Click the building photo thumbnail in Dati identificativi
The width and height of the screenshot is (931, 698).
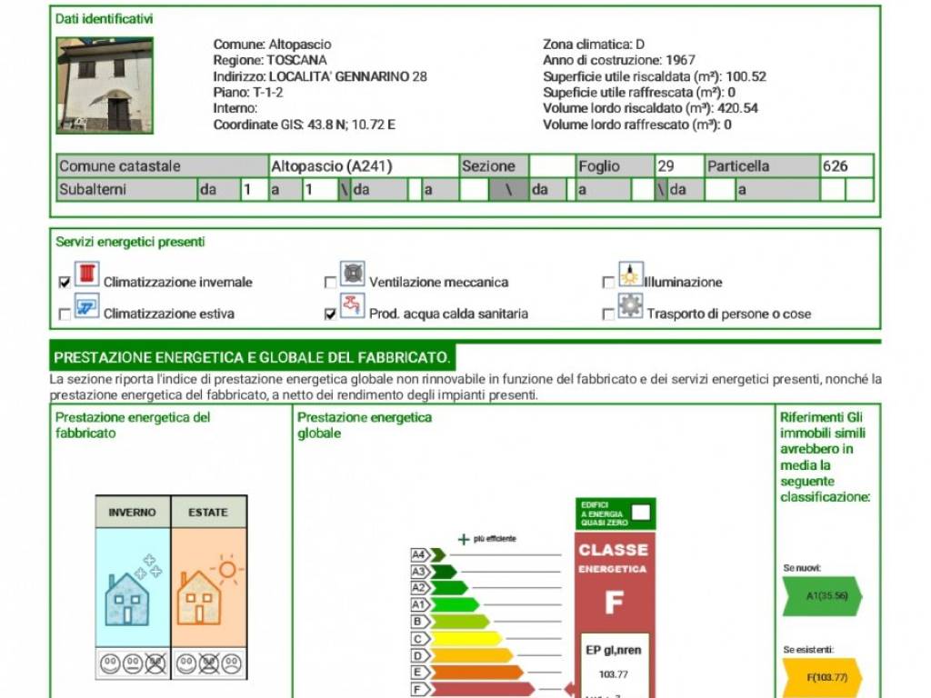coord(104,84)
